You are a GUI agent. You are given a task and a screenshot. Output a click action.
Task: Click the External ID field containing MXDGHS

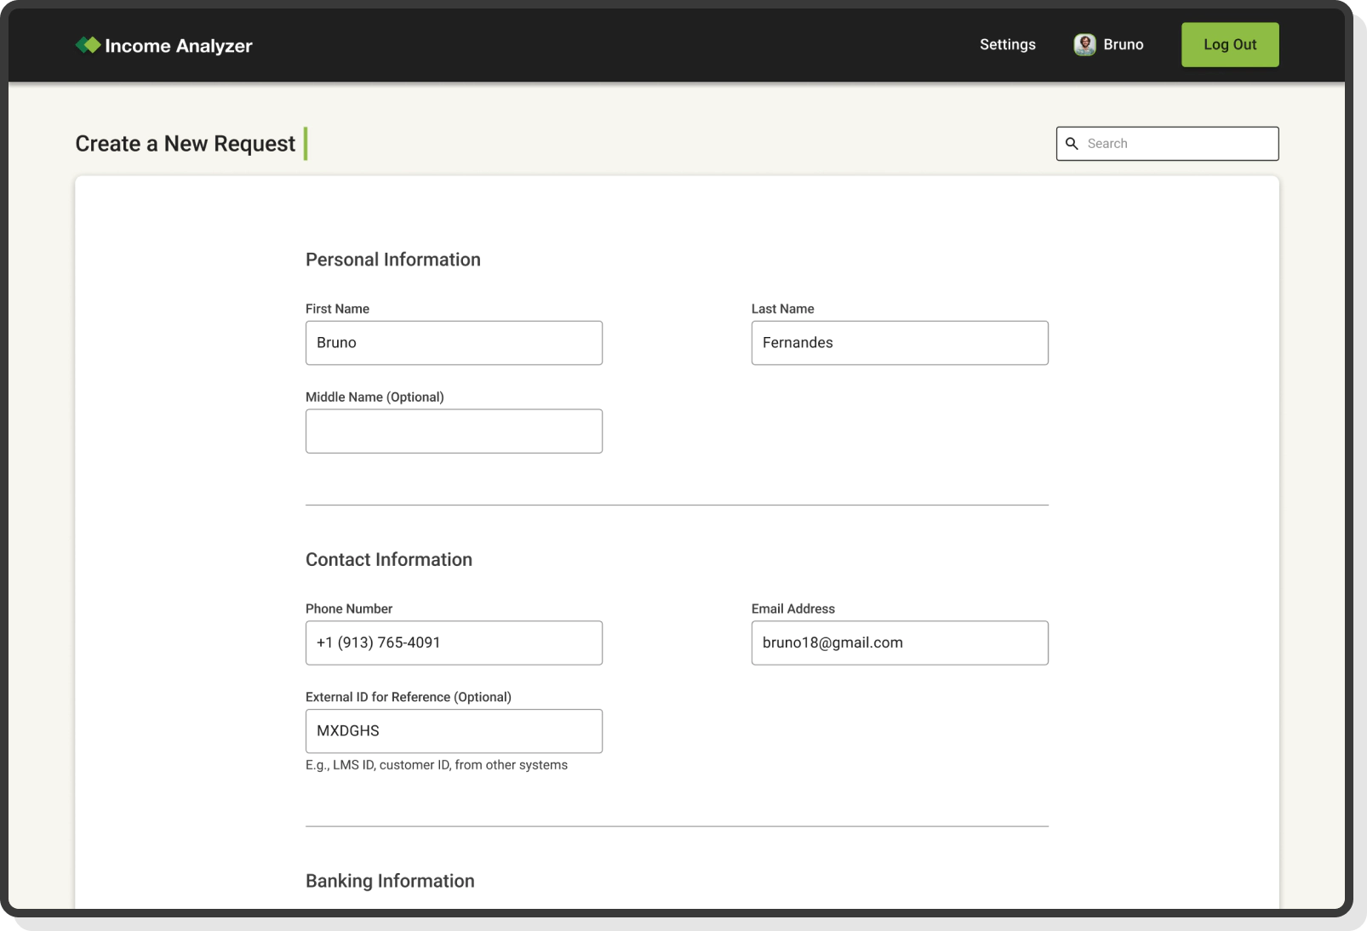point(454,730)
